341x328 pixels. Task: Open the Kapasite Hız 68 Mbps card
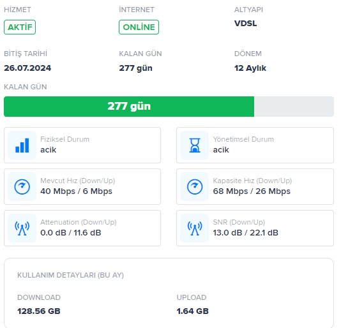[255, 187]
